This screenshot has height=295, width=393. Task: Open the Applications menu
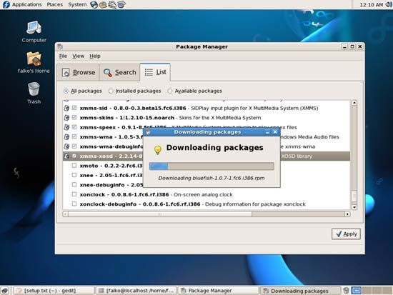[27, 4]
